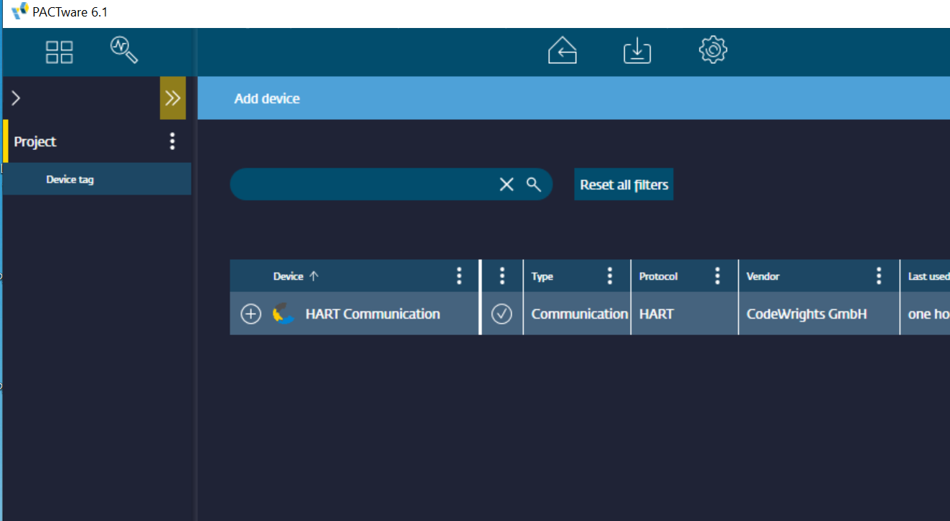950x521 pixels.
Task: Open the Vendor column options menu
Action: click(879, 276)
